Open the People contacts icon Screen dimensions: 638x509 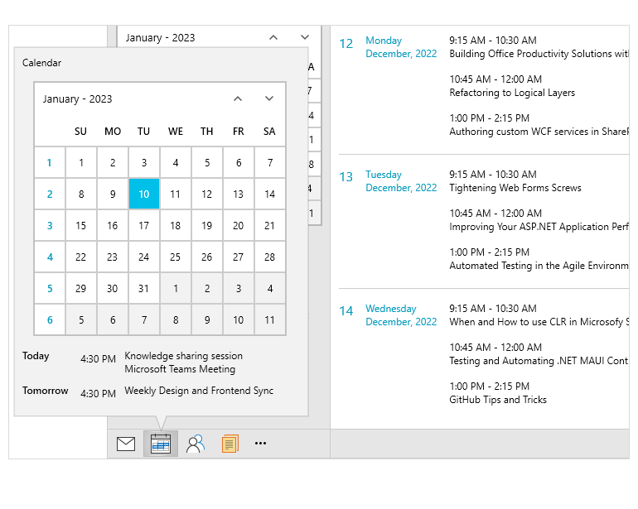click(196, 444)
